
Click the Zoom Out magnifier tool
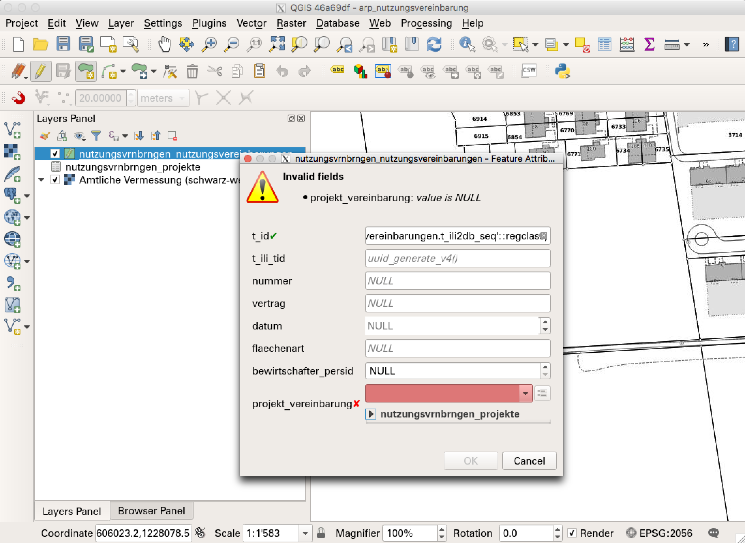[x=232, y=44]
